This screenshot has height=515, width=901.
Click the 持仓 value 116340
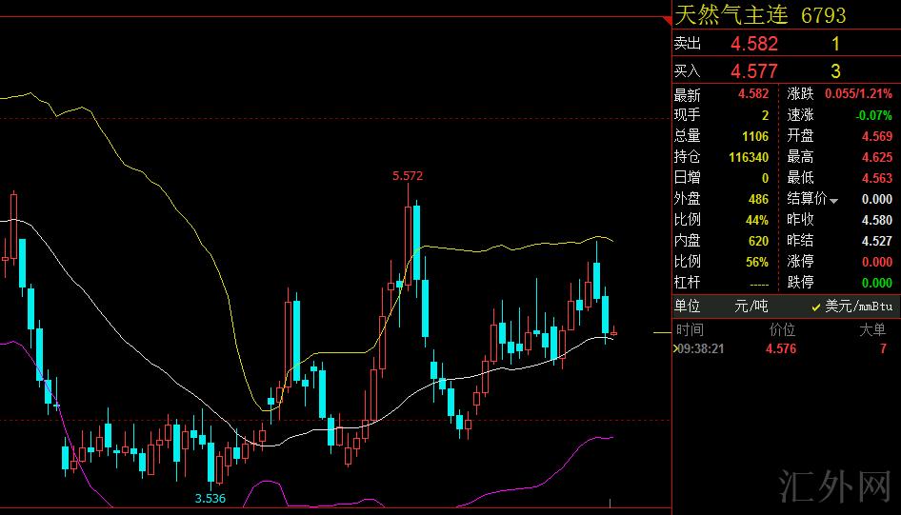click(x=748, y=157)
